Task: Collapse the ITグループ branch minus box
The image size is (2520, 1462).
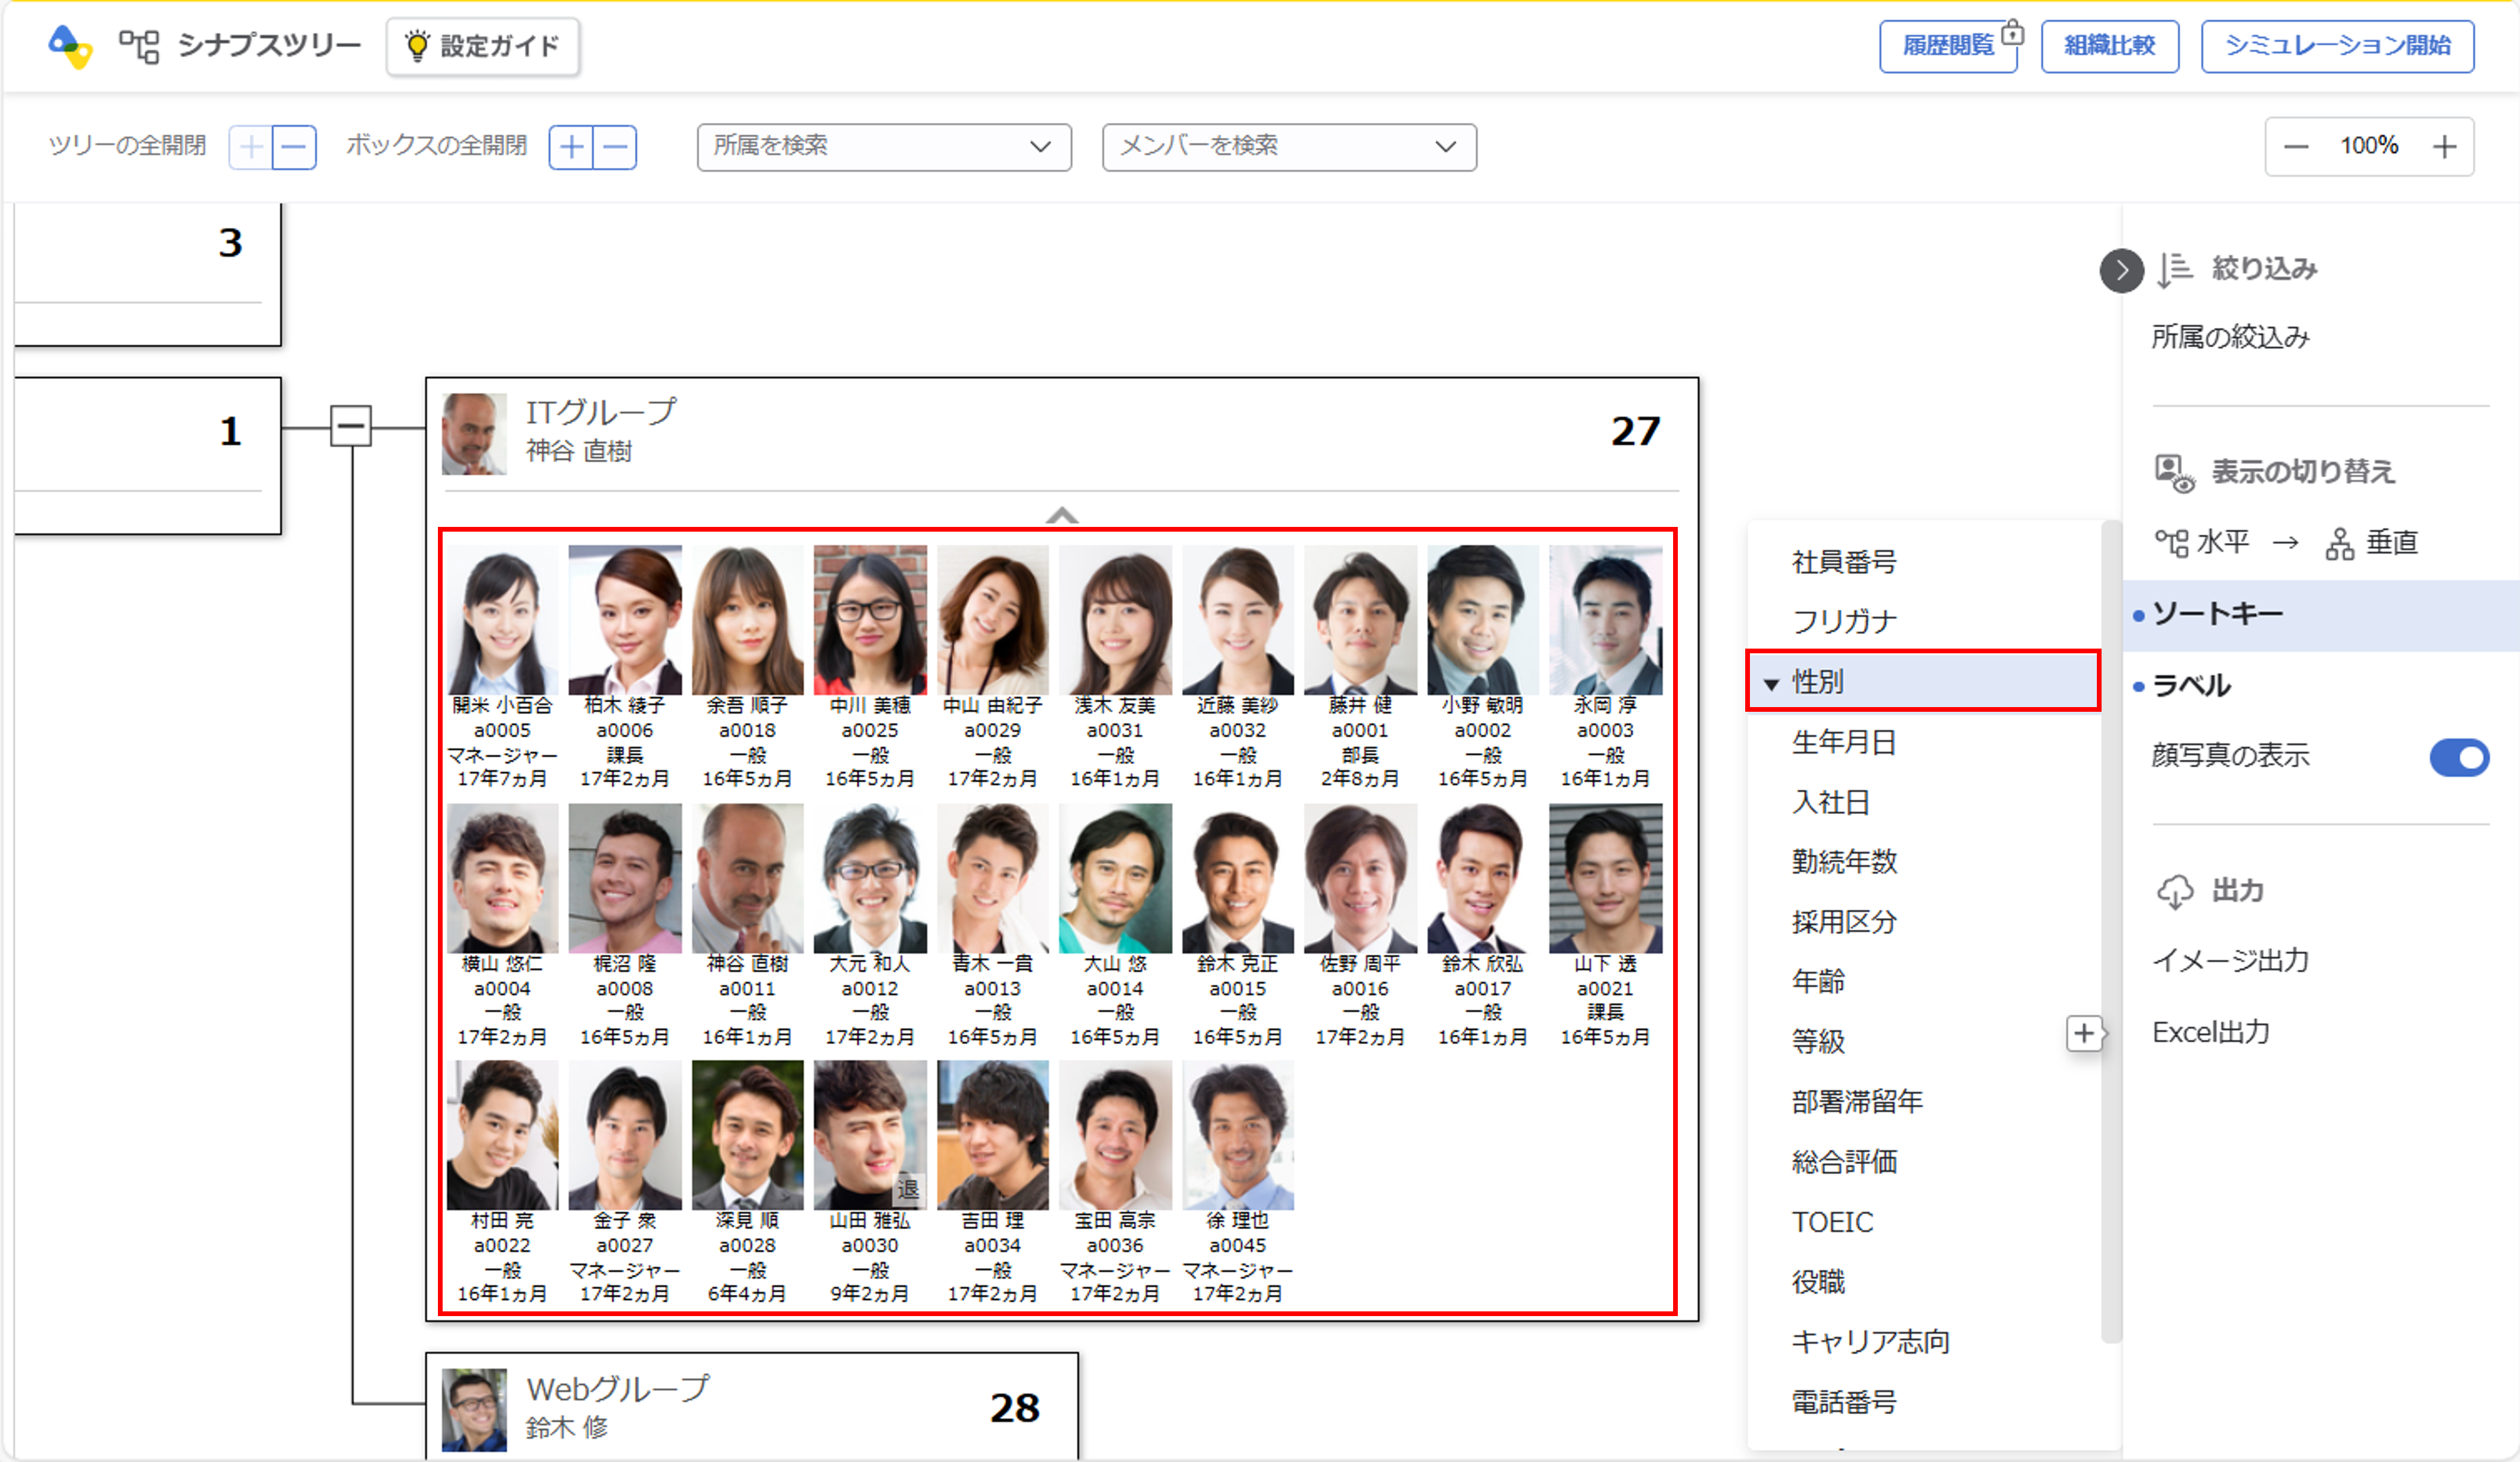Action: [351, 426]
